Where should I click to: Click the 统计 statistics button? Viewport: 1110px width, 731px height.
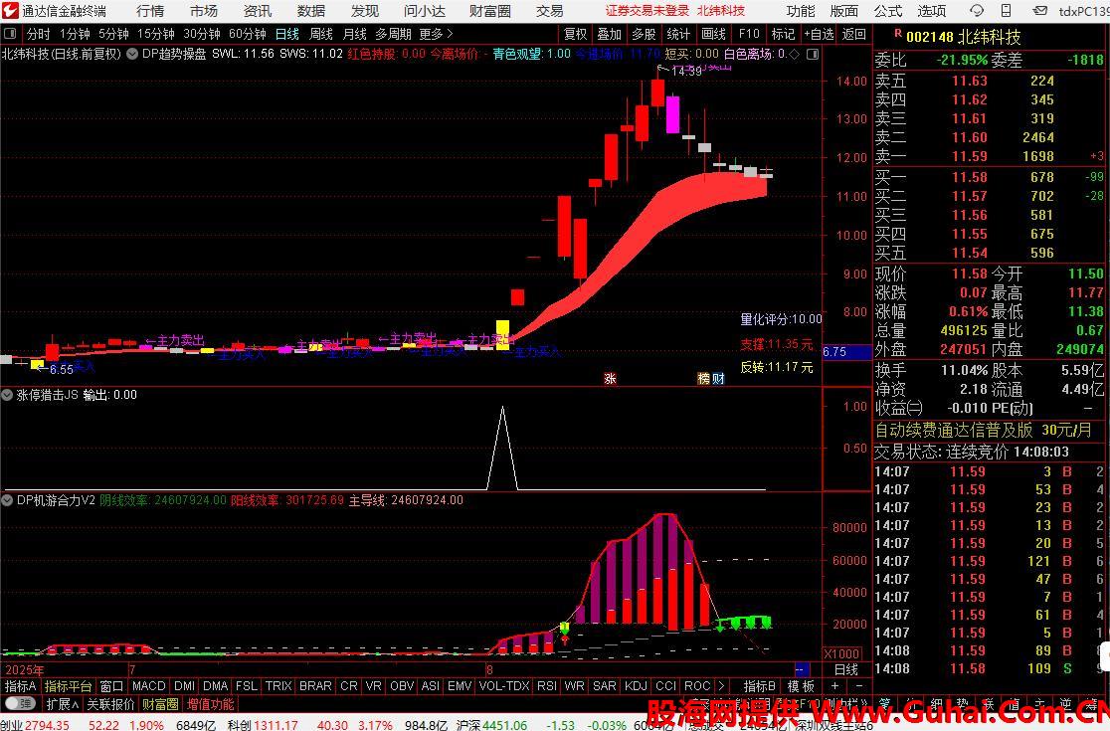[x=678, y=34]
